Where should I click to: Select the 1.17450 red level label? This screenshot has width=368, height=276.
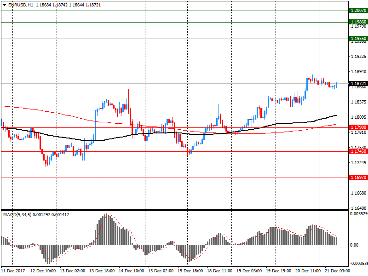click(x=358, y=151)
